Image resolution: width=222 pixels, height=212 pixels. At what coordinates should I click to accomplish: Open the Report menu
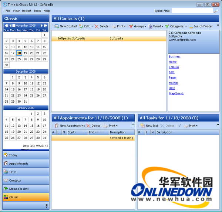tap(27, 11)
